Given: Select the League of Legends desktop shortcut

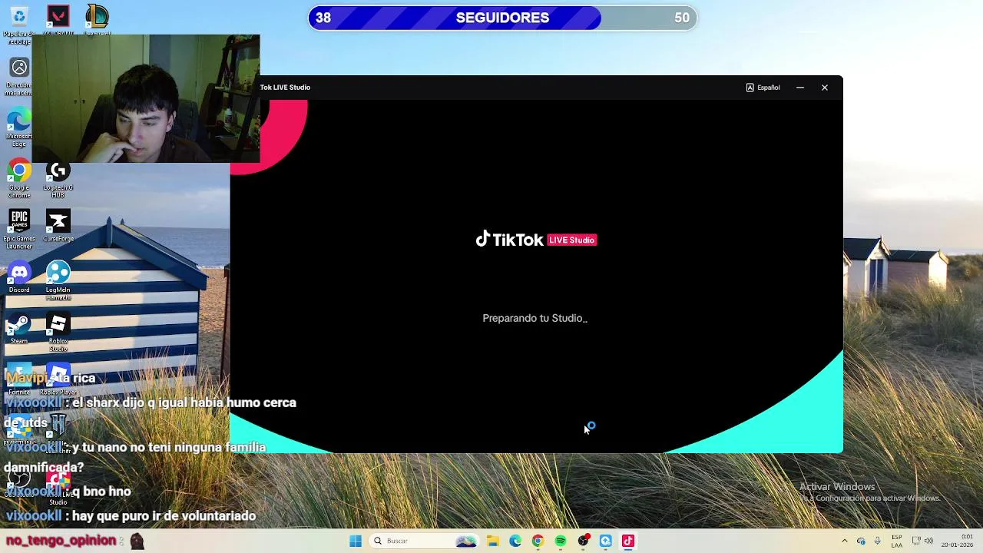Looking at the screenshot, I should pyautogui.click(x=97, y=19).
